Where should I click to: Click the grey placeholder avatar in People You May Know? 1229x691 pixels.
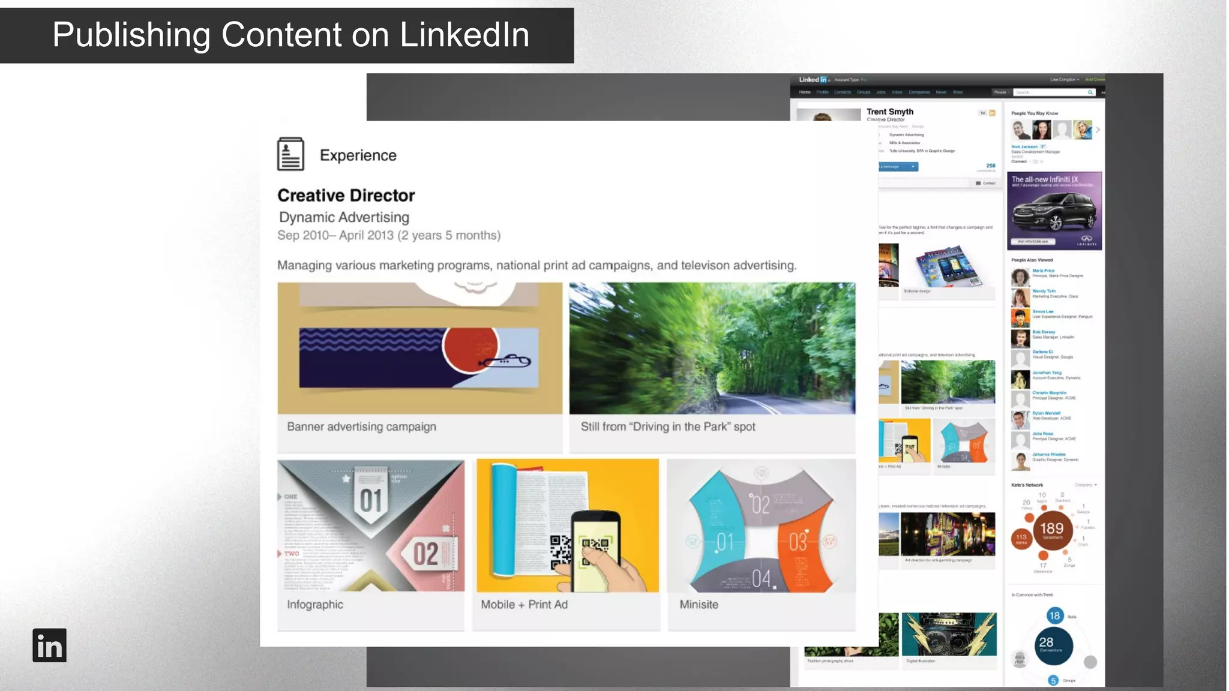(1062, 130)
